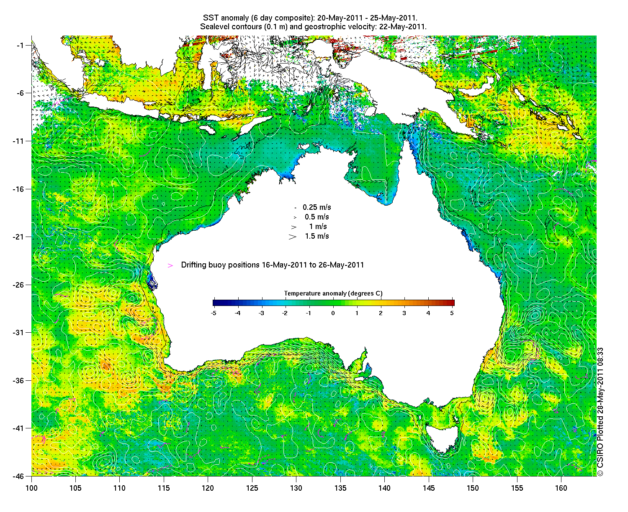
Task: Click the color bar tick label -3
Action: pyautogui.click(x=261, y=313)
